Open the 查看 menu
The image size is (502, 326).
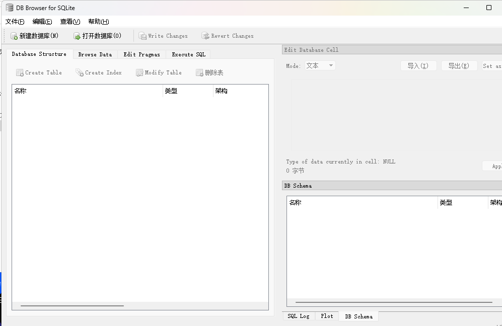coord(70,22)
